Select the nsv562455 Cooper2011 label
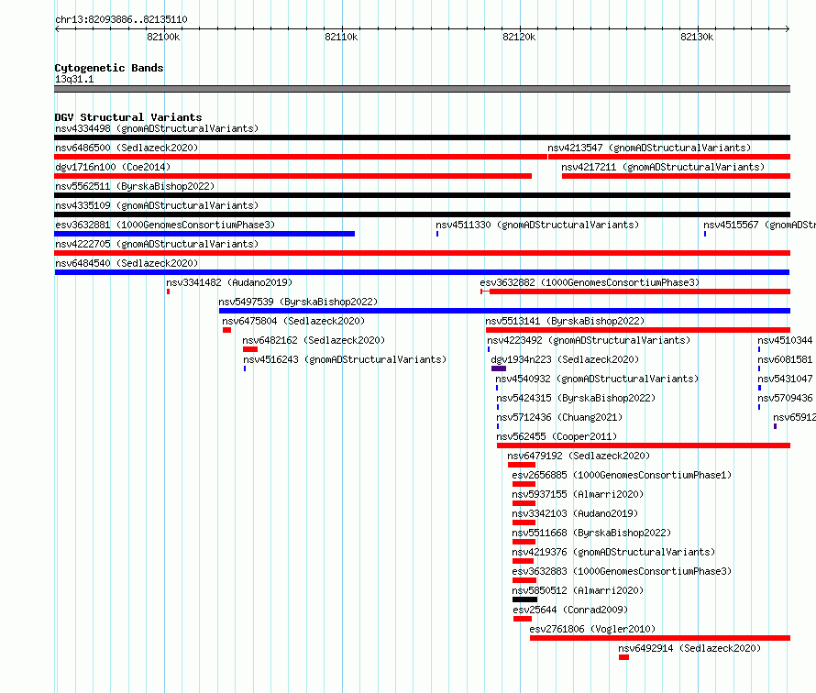 (x=557, y=436)
